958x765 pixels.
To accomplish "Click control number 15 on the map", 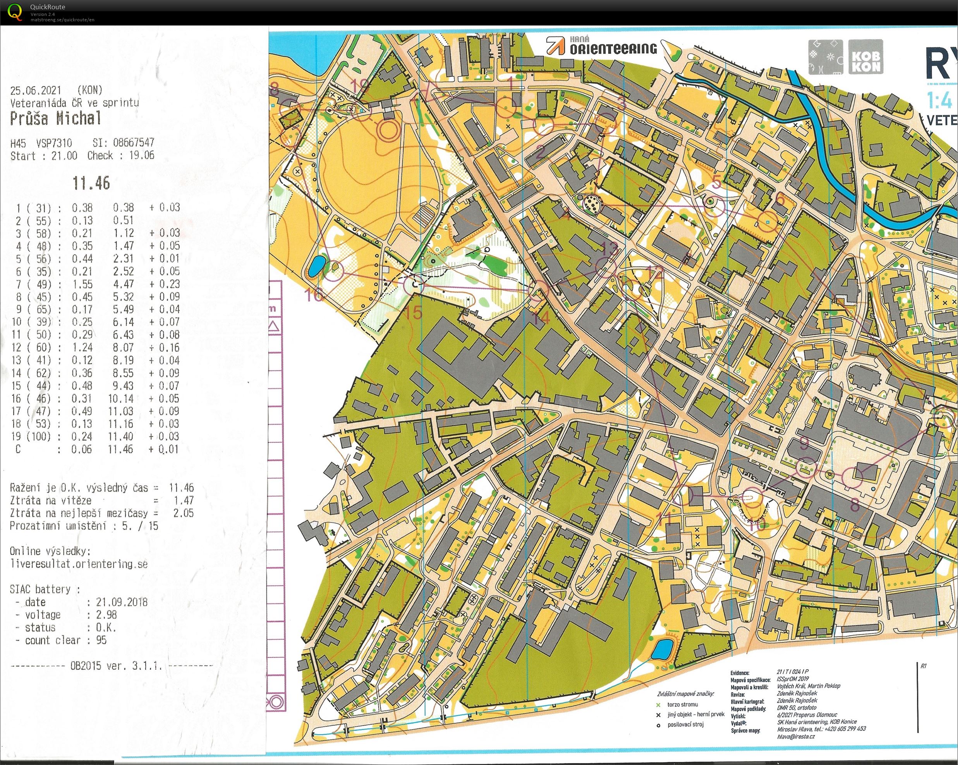I will 413,312.
